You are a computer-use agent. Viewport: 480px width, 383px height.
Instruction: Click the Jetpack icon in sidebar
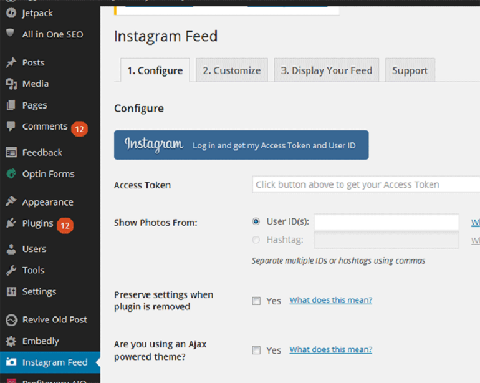11,13
